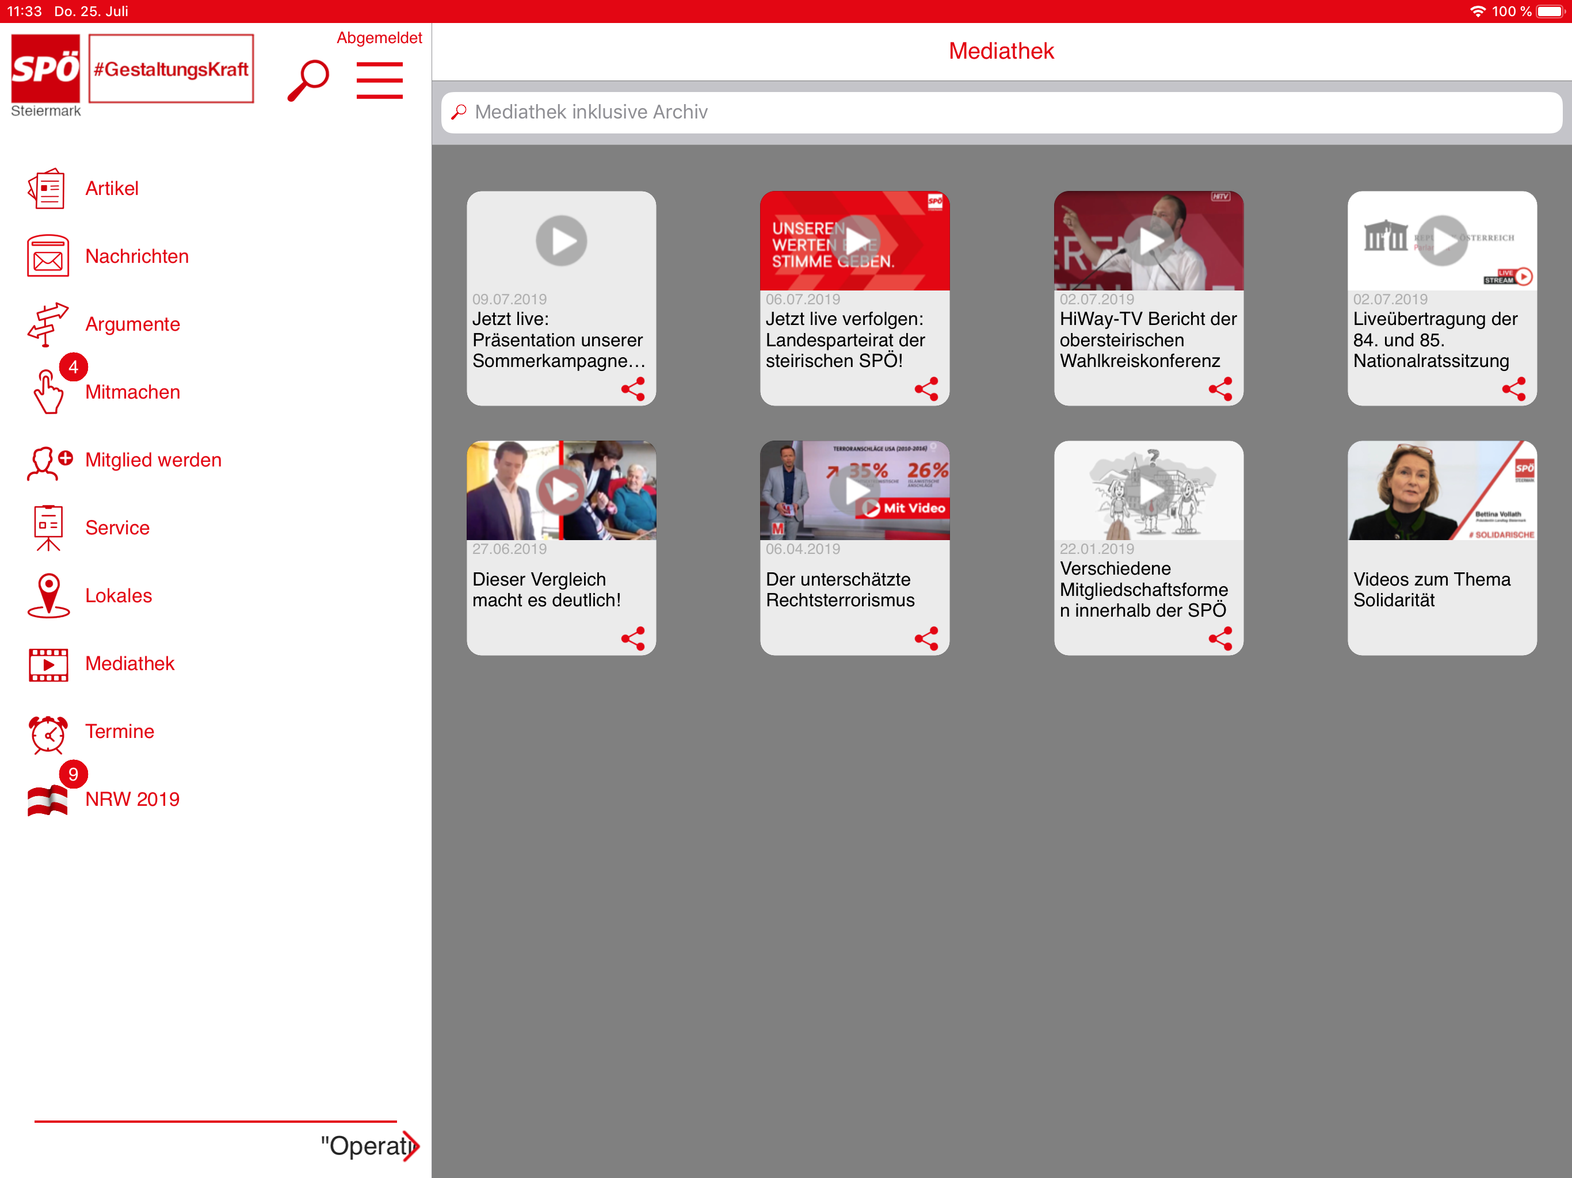Play the Nationalratssitzung livestream video
Screen dimensions: 1572x1178
[1442, 241]
